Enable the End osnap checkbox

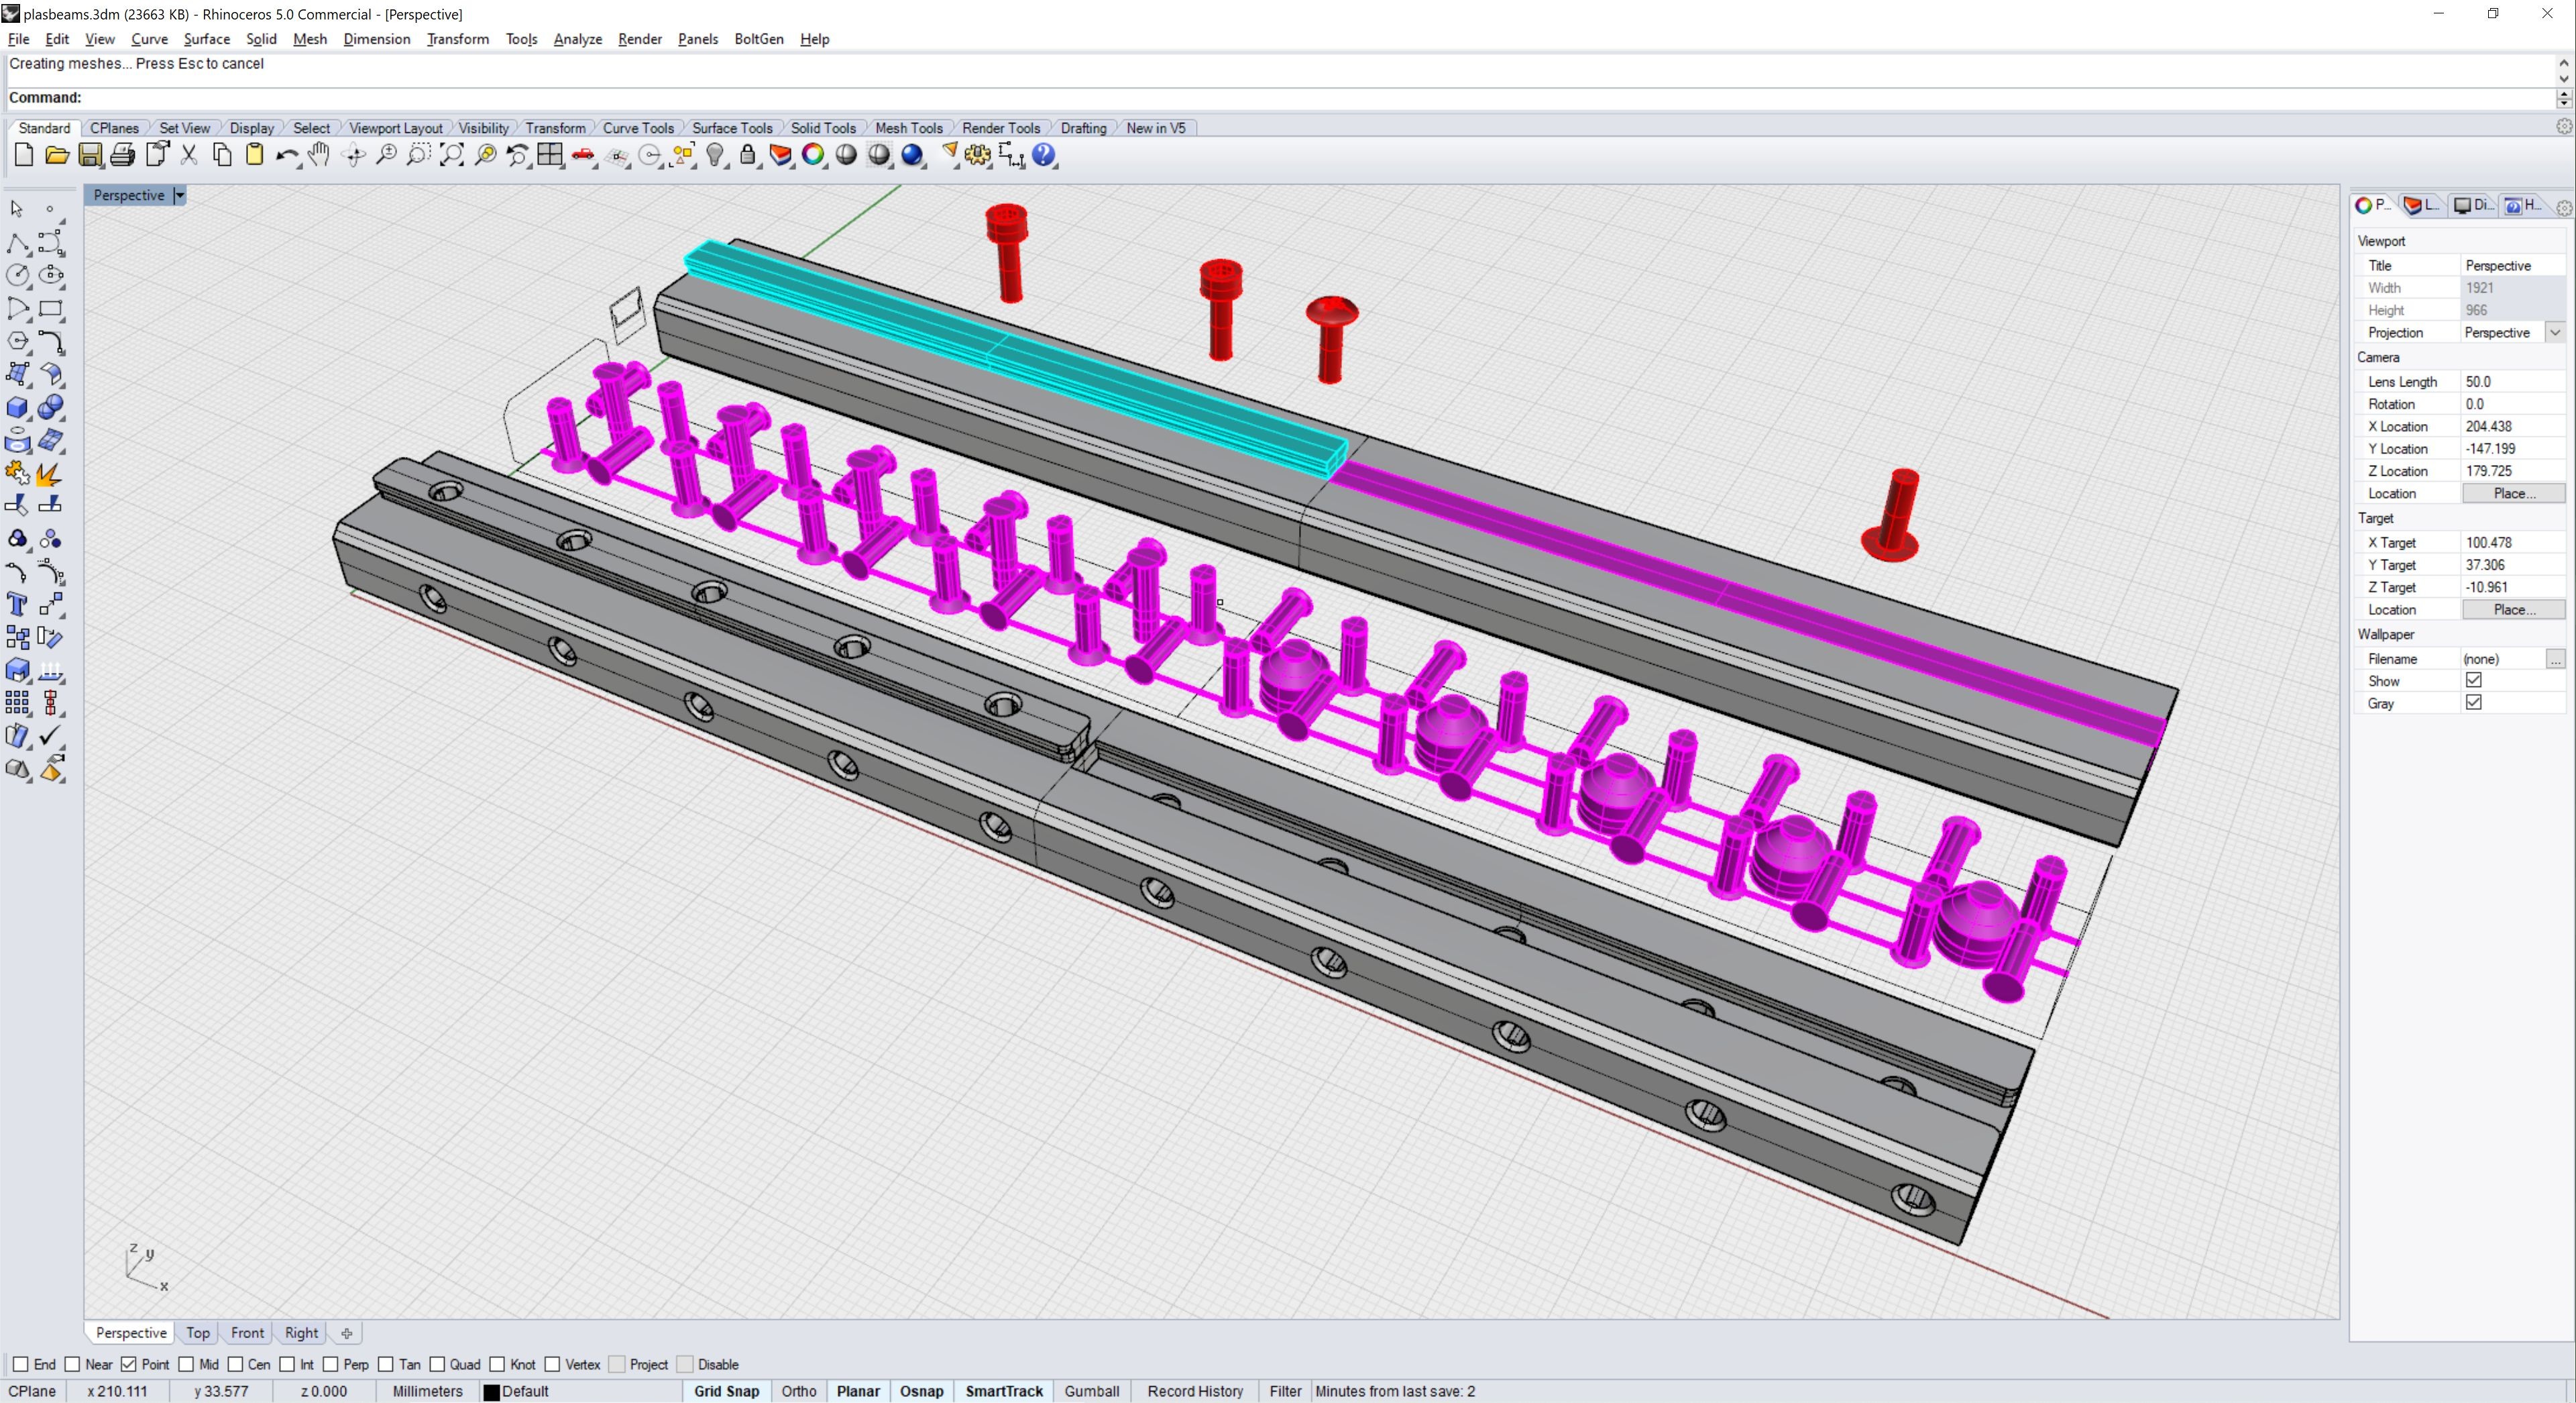[x=20, y=1364]
